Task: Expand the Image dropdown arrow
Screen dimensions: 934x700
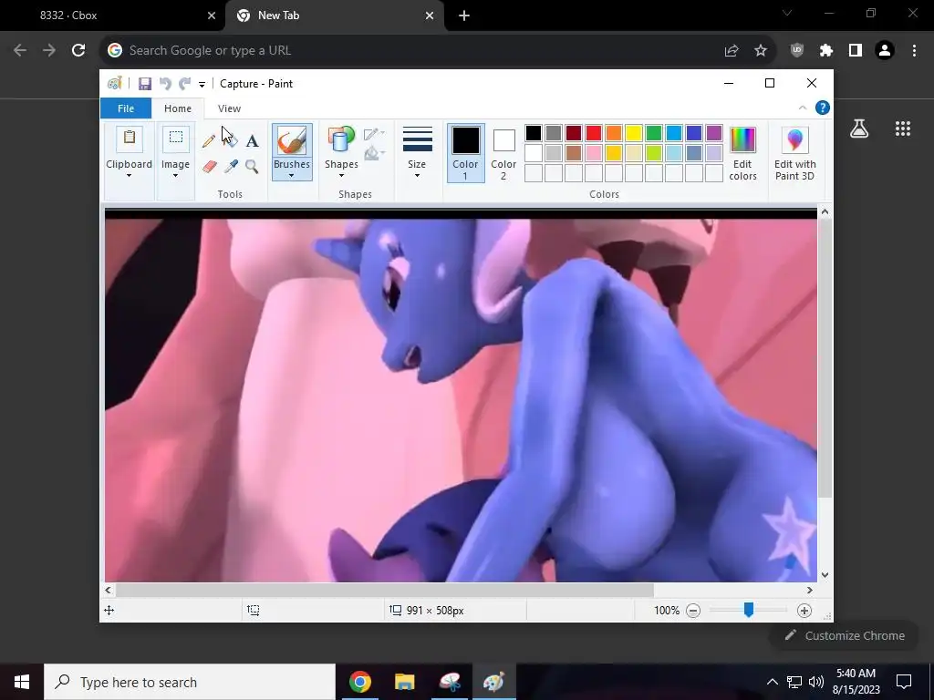Action: [175, 176]
